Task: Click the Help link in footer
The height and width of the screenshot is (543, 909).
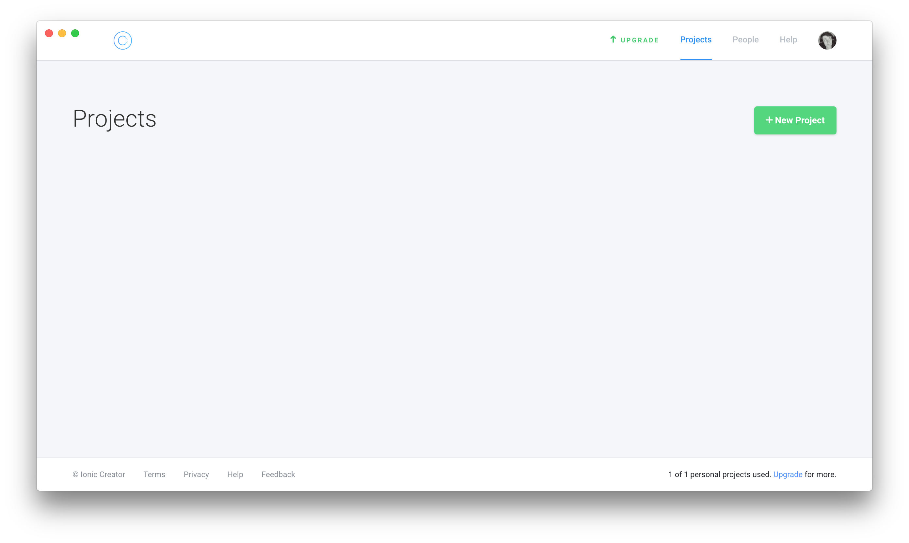Action: pos(235,474)
